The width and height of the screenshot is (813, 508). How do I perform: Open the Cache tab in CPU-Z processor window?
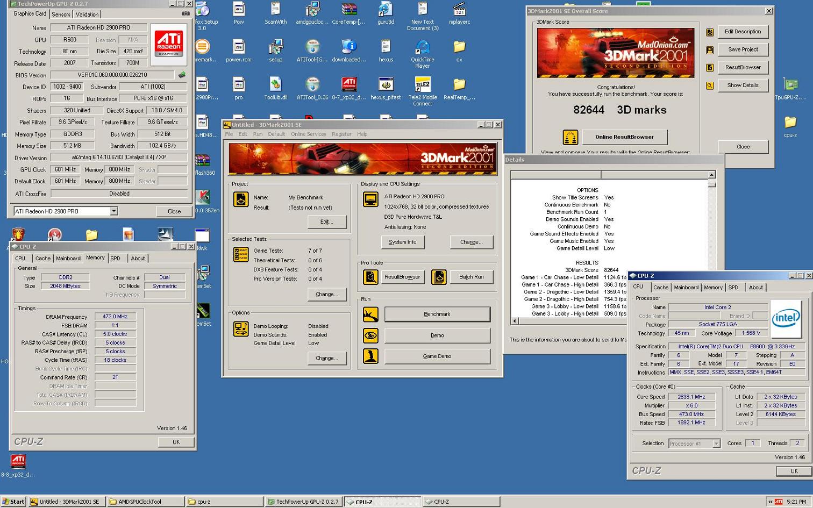[661, 288]
